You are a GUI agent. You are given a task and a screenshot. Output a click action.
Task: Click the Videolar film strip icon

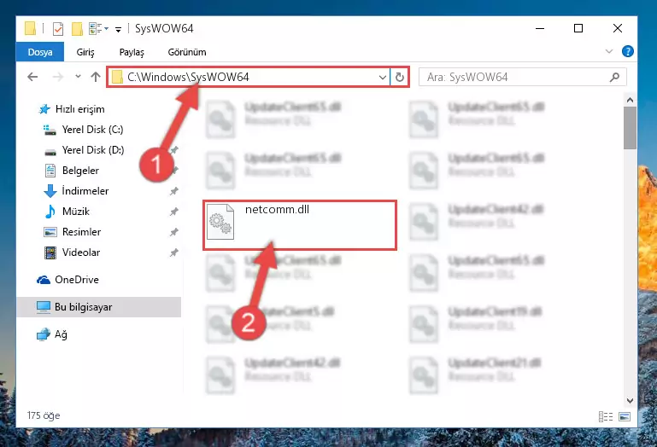50,253
